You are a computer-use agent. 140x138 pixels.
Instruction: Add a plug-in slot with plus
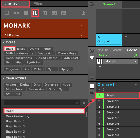[x=100, y=67]
